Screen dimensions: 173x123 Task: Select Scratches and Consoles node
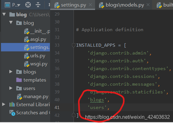30,113
